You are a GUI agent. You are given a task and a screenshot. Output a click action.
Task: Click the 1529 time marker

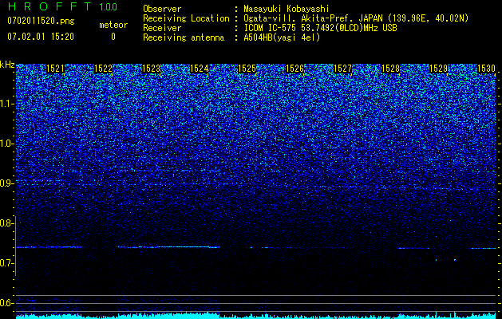(438, 69)
